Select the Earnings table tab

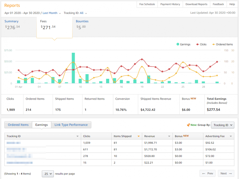tap(41, 125)
